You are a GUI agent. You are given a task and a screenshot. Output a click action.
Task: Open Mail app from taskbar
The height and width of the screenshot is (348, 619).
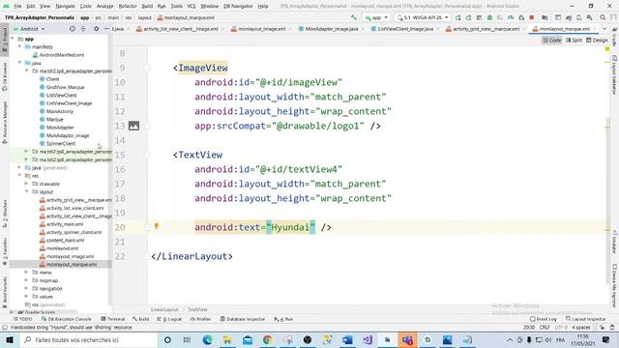click(x=248, y=339)
